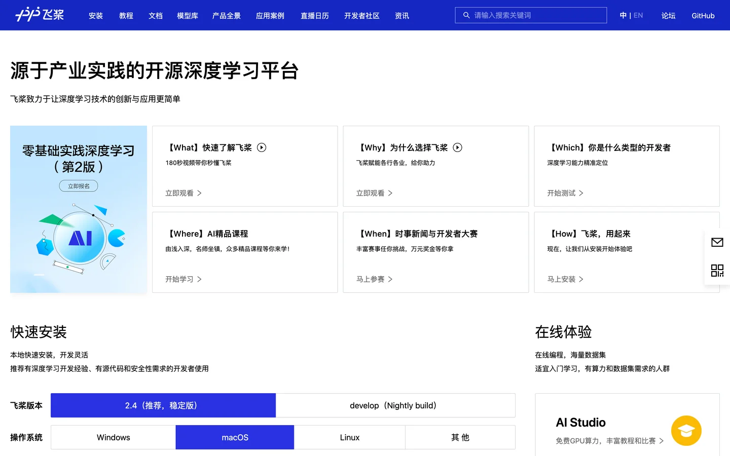Open the 产品全景 nav menu
This screenshot has height=456, width=730.
point(227,16)
